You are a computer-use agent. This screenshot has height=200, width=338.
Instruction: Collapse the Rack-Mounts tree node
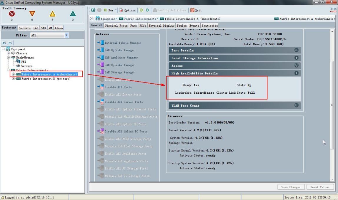[x=8, y=58]
